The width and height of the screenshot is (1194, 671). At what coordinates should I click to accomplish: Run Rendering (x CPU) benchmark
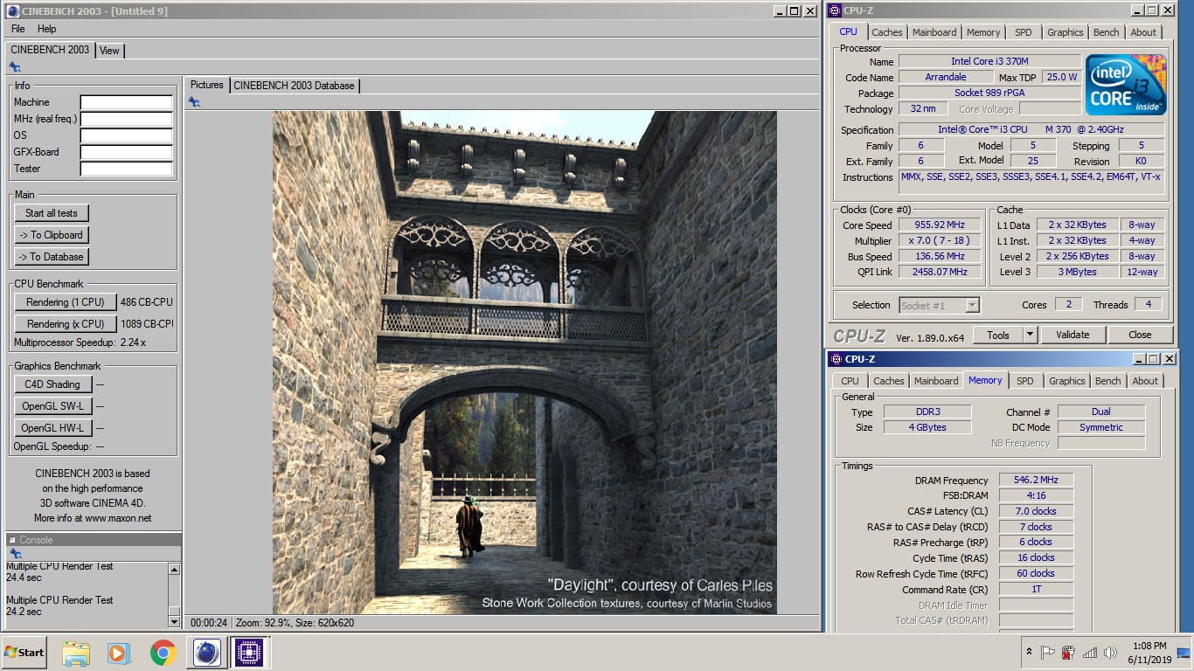tap(66, 324)
